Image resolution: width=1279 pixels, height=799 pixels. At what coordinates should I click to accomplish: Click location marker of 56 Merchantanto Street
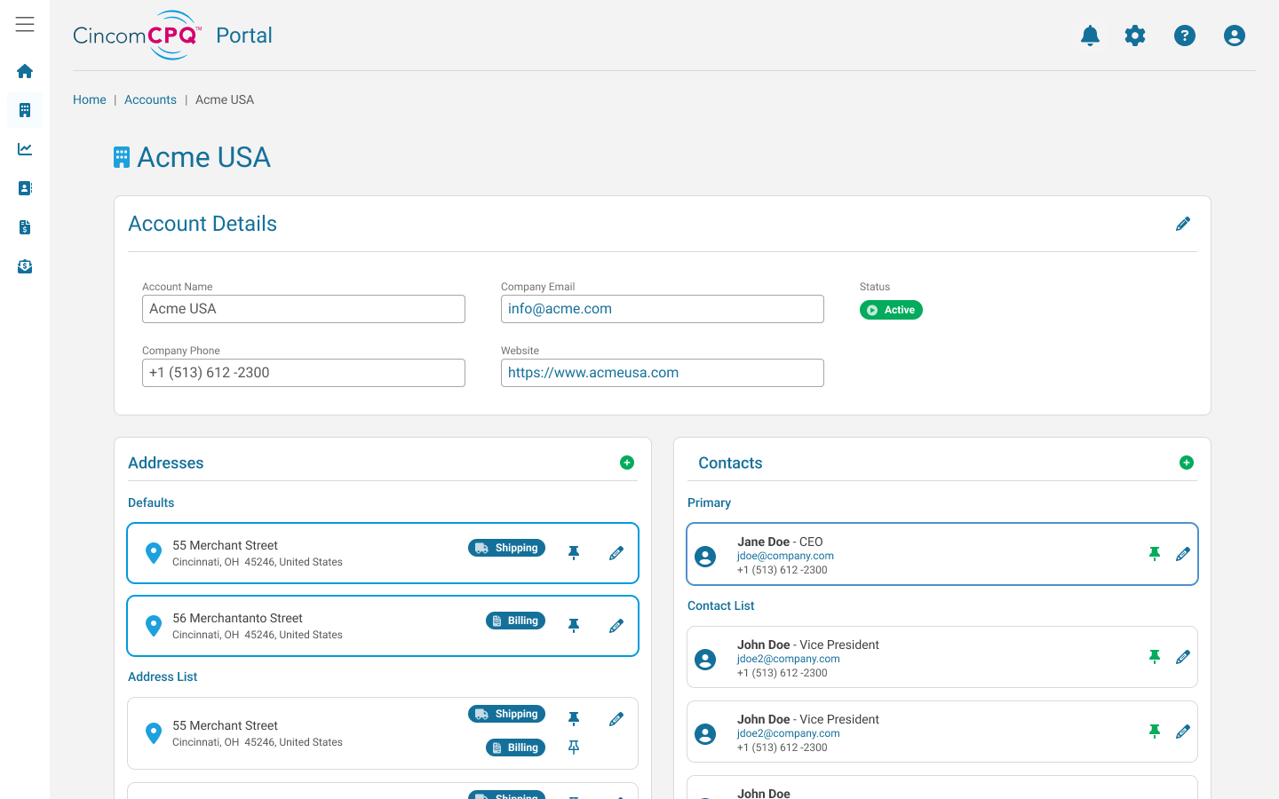[x=154, y=626]
